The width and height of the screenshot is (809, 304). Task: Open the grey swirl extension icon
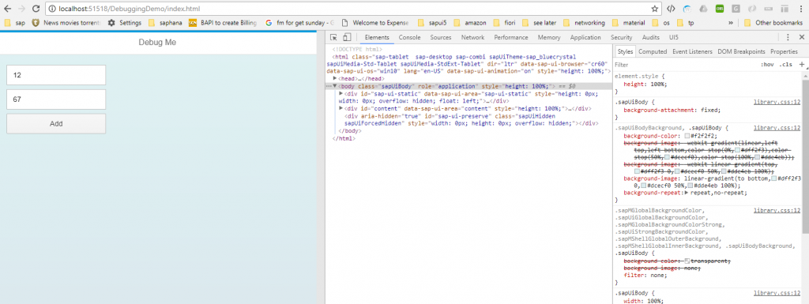tap(752, 9)
